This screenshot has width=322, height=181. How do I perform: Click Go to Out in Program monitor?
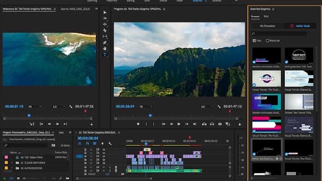[x=194, y=124]
